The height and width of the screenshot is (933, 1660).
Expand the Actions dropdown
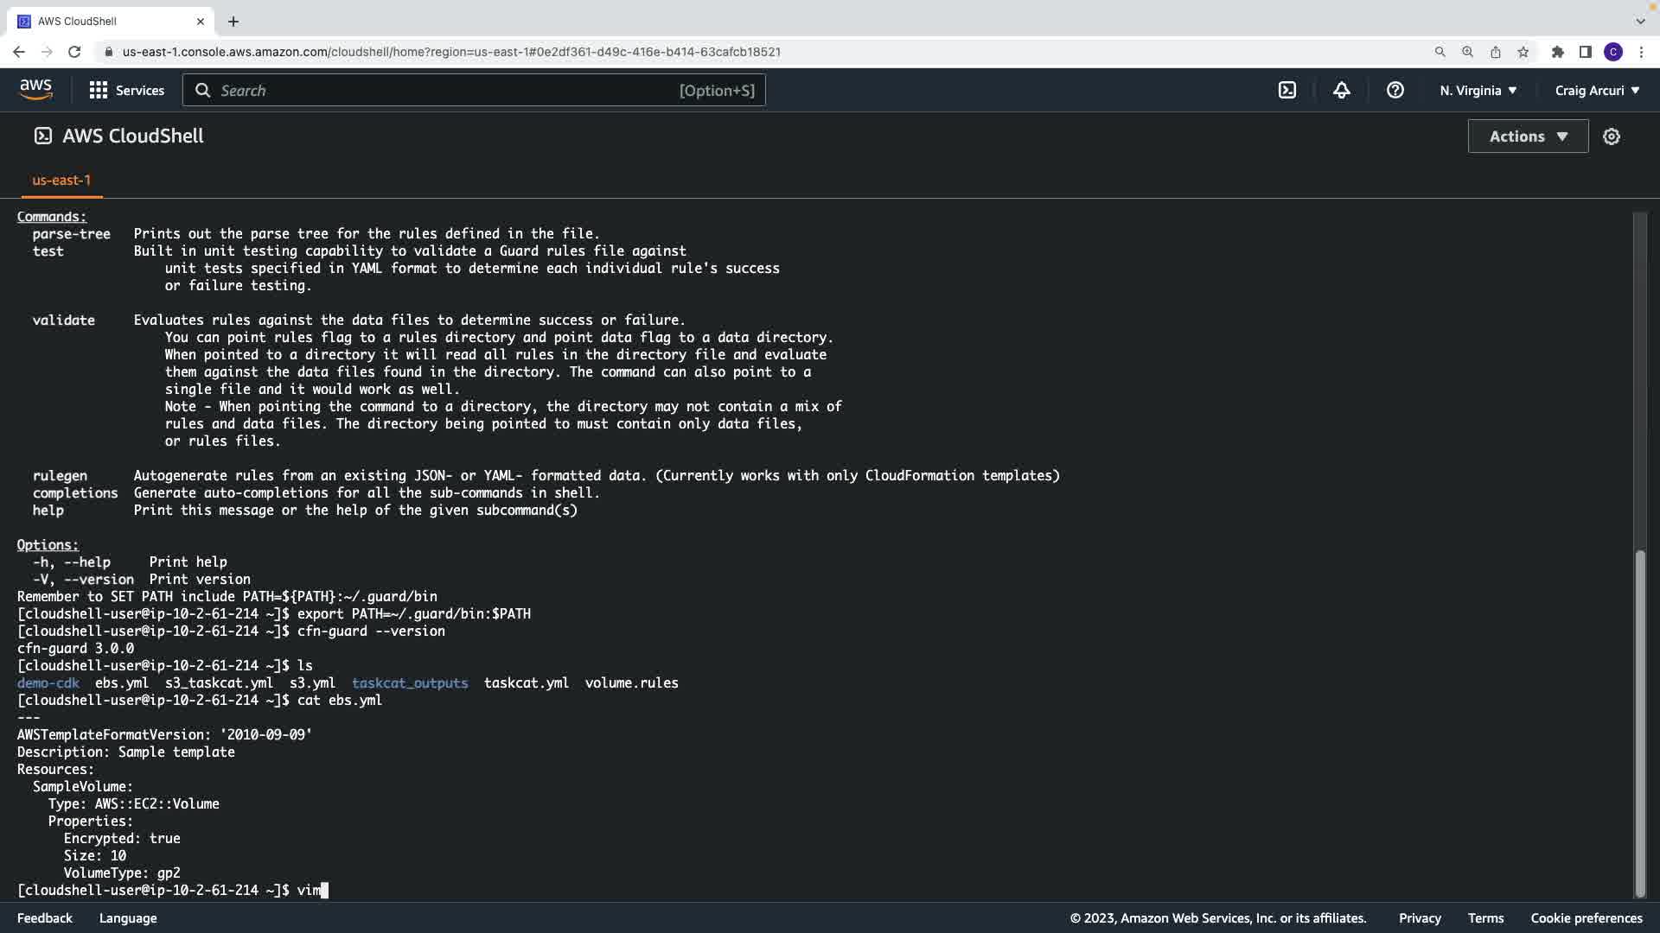[1527, 136]
